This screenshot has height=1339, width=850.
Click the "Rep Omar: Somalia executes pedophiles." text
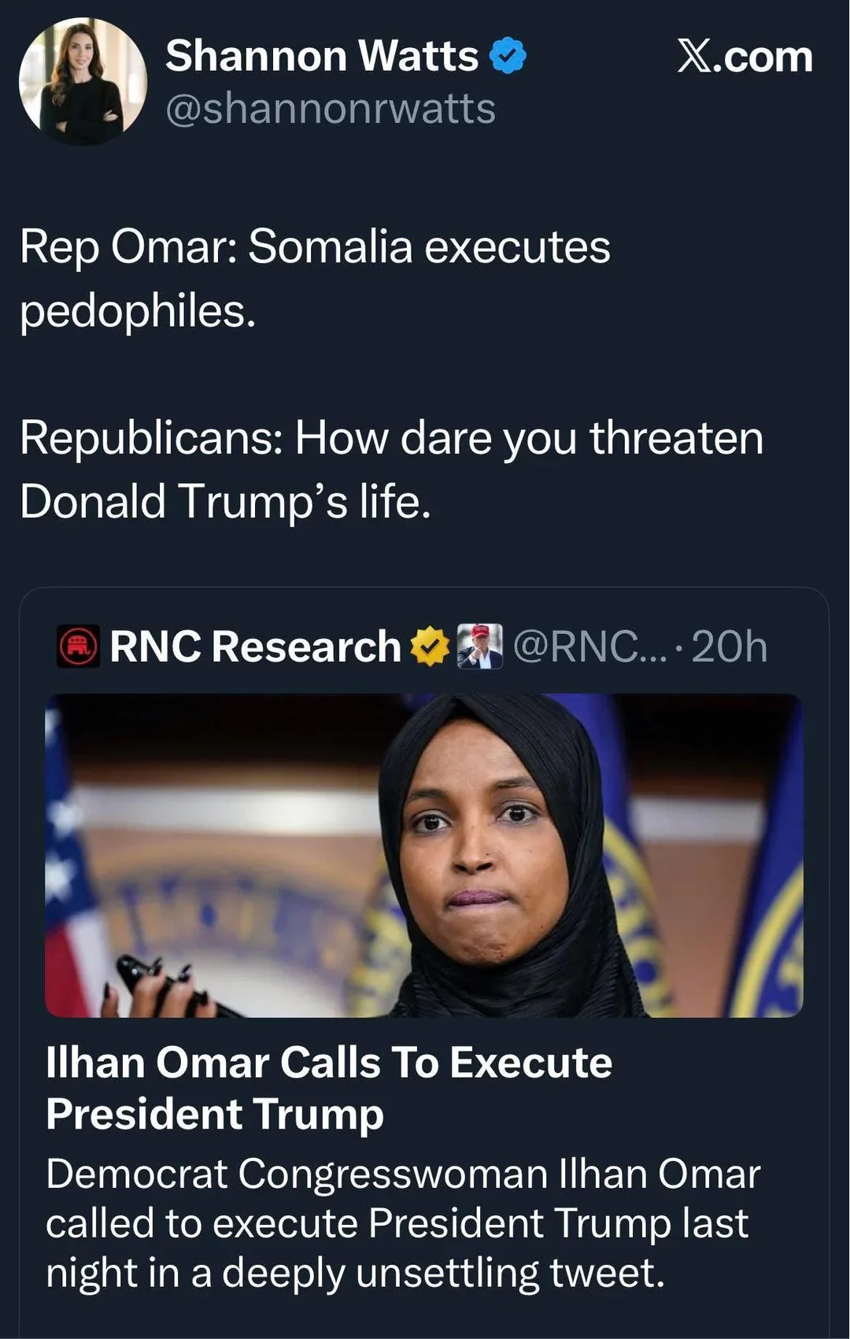click(315, 278)
